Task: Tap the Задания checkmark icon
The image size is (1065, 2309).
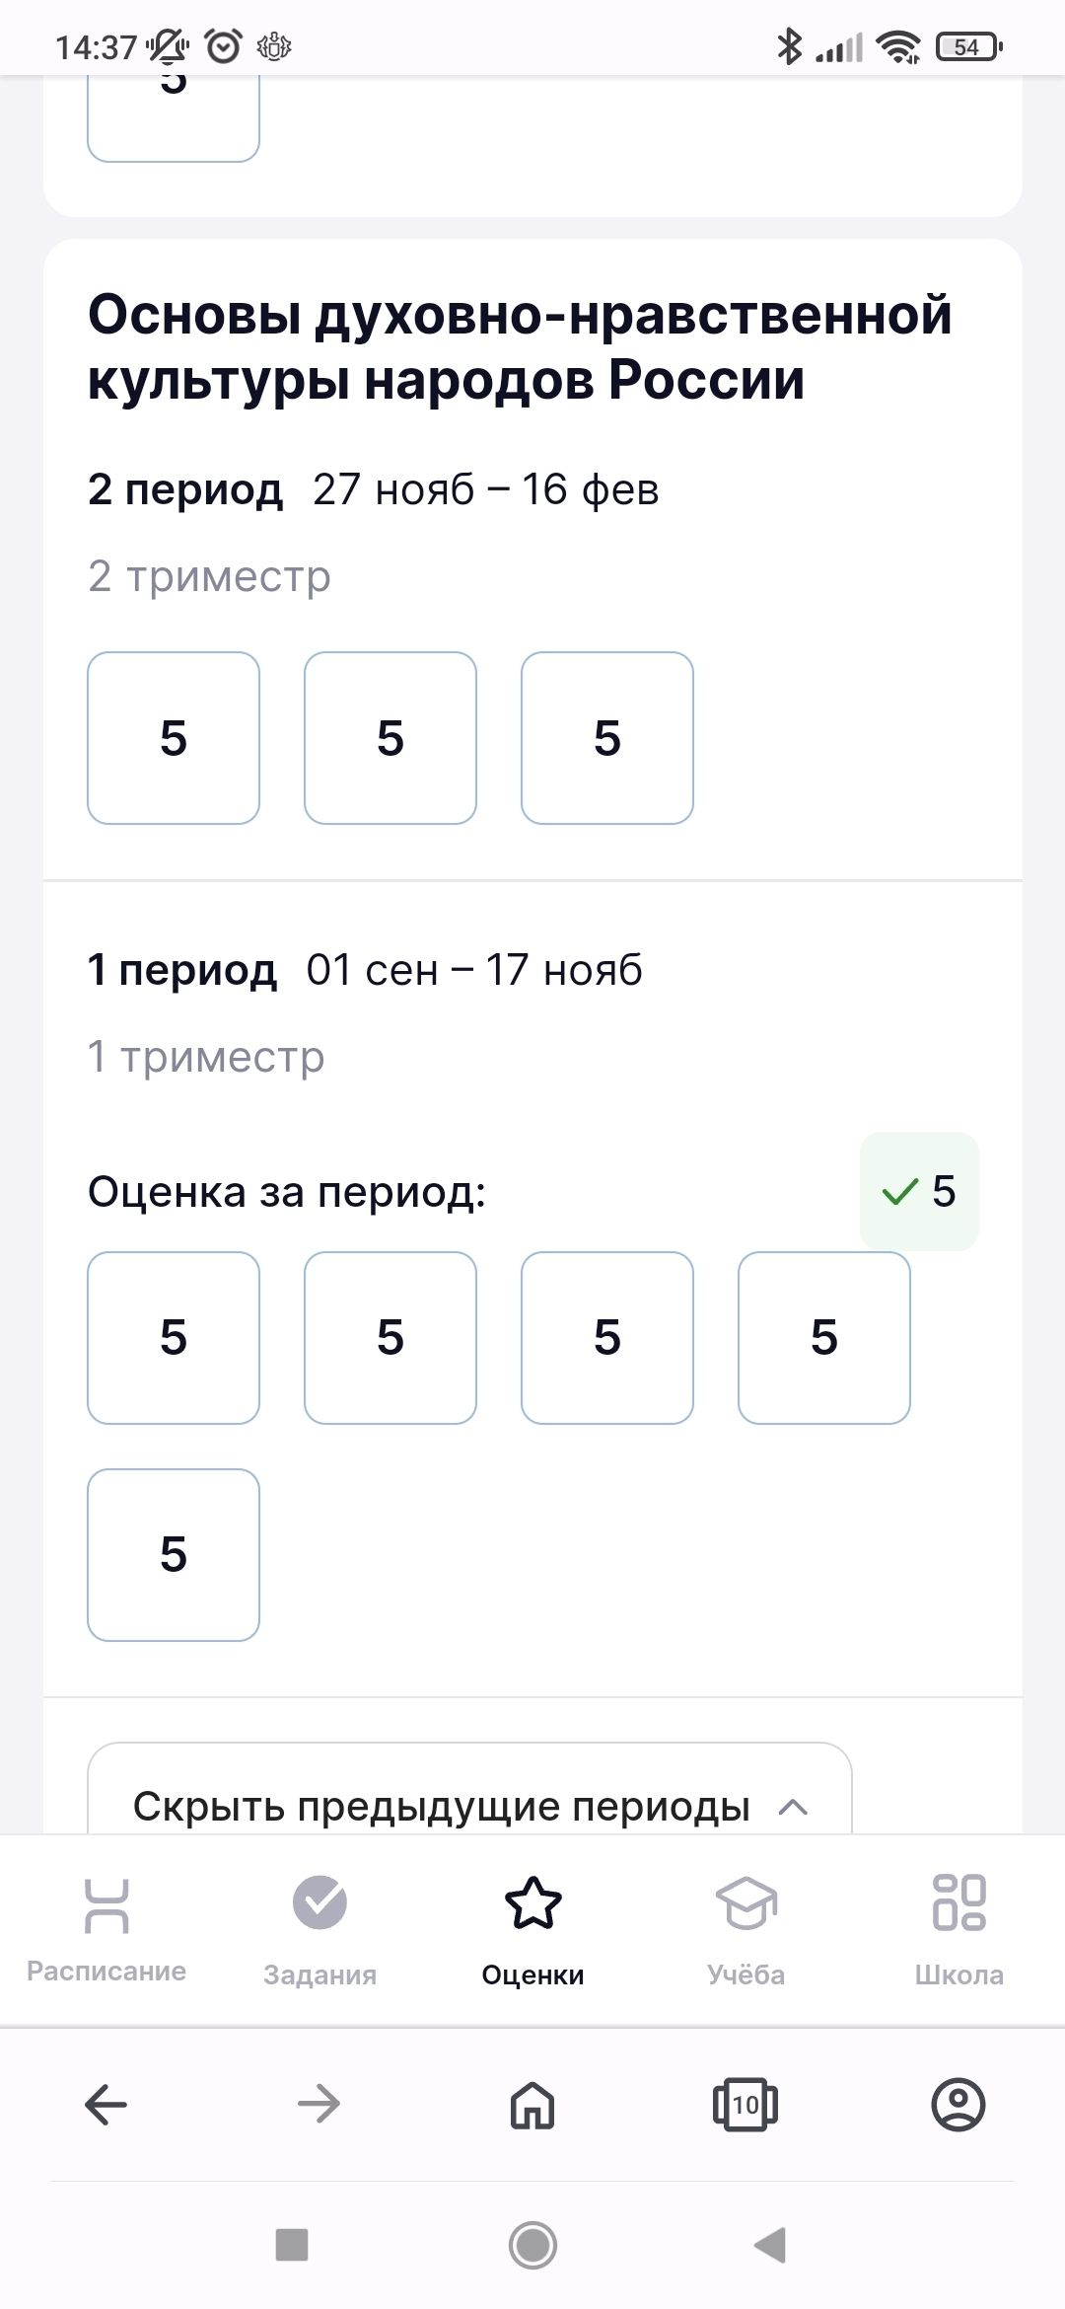Action: (319, 1902)
